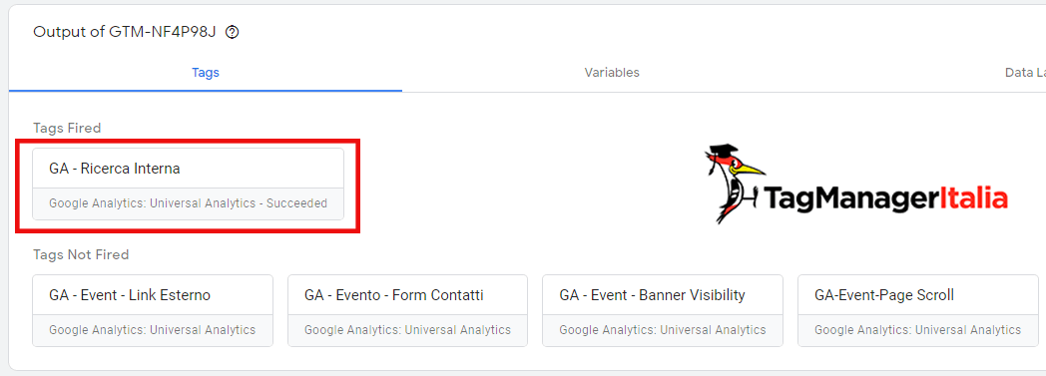Click the red Italia word in logo

pos(972,198)
